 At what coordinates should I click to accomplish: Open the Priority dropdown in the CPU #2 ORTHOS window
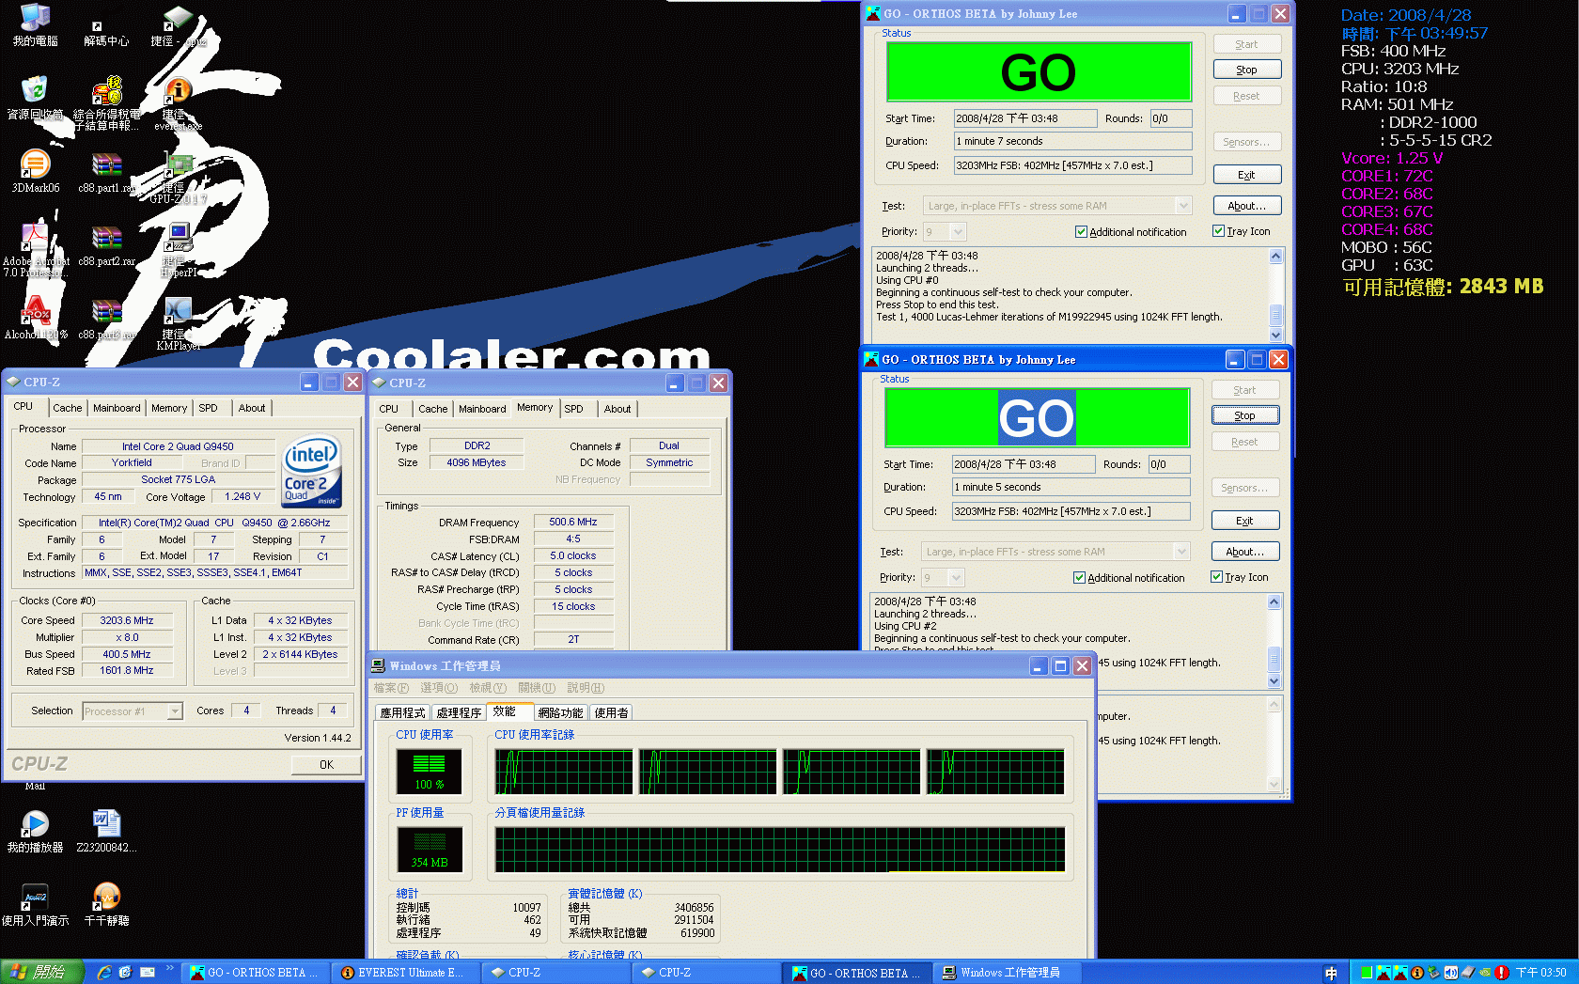tap(956, 577)
